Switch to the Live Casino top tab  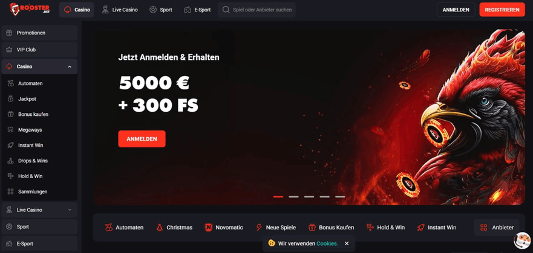pos(120,10)
